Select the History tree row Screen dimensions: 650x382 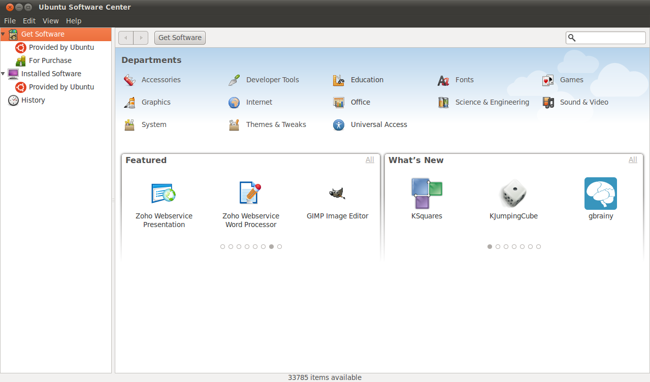(x=56, y=100)
